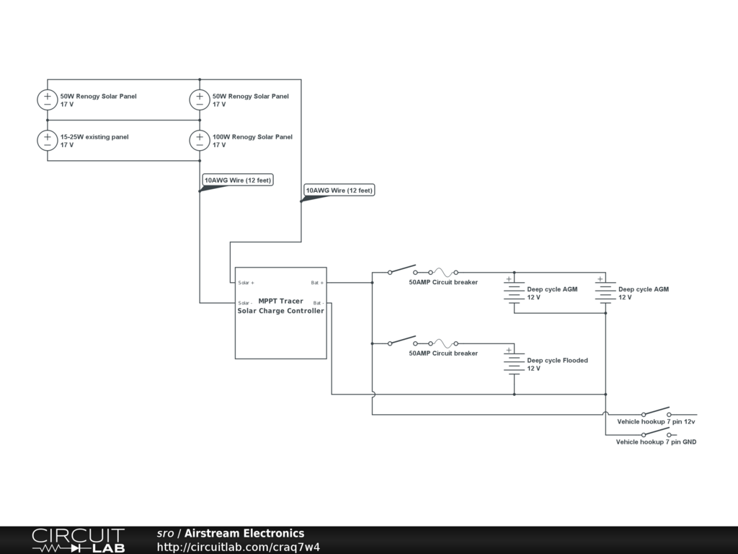Select the top-right 50W Renogy panel symbol
Image resolution: width=738 pixels, height=554 pixels.
pyautogui.click(x=200, y=100)
